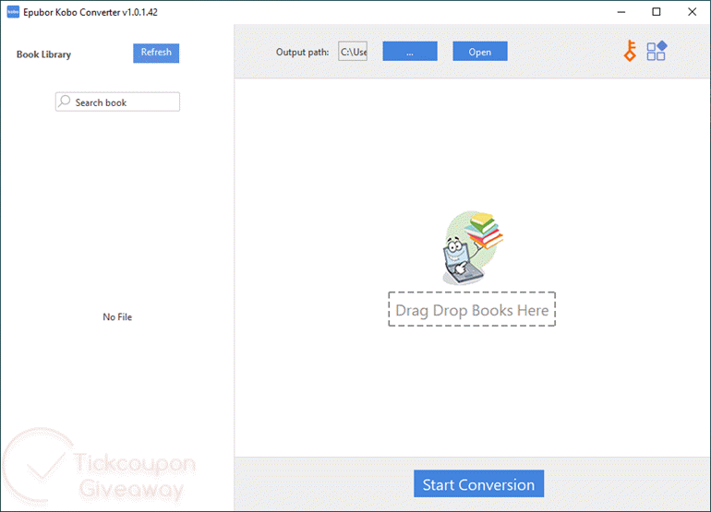Open the output folder
Screen dimensions: 711x512
click(x=480, y=52)
